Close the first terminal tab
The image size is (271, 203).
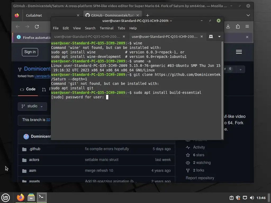[124, 36]
